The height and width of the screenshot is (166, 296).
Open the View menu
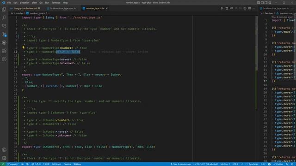point(34,3)
